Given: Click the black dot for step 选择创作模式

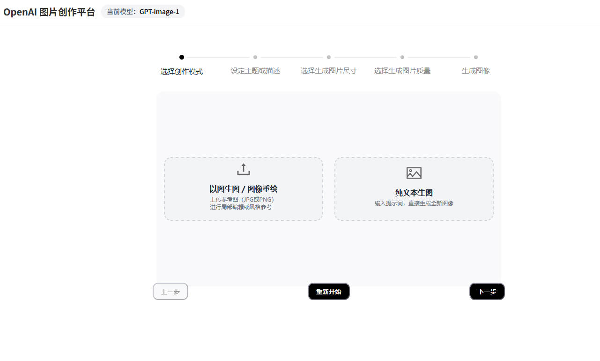Looking at the screenshot, I should pos(182,57).
